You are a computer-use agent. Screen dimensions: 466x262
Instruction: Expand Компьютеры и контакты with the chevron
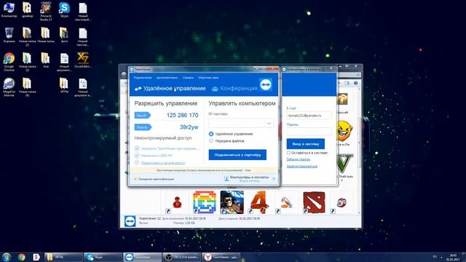pyautogui.click(x=274, y=179)
